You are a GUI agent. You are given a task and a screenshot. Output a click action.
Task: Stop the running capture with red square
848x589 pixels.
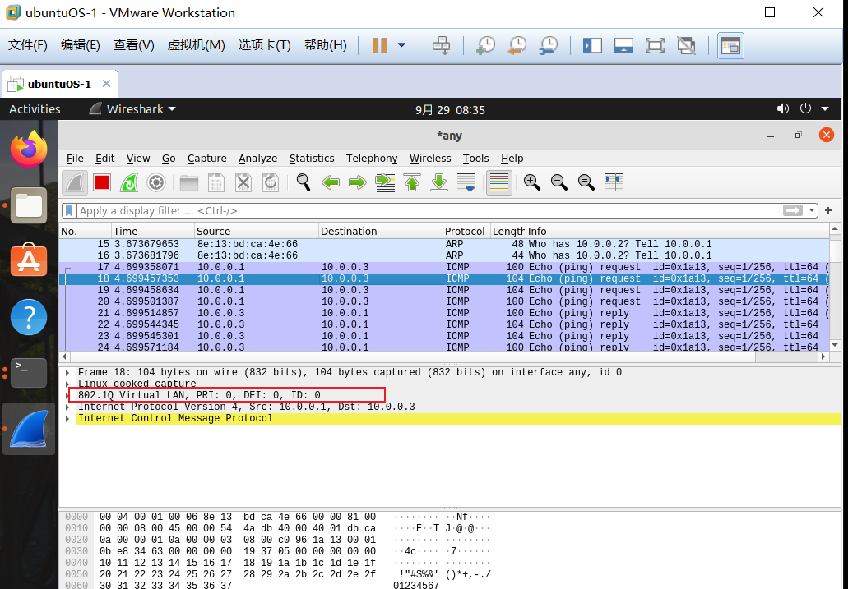[x=102, y=182]
